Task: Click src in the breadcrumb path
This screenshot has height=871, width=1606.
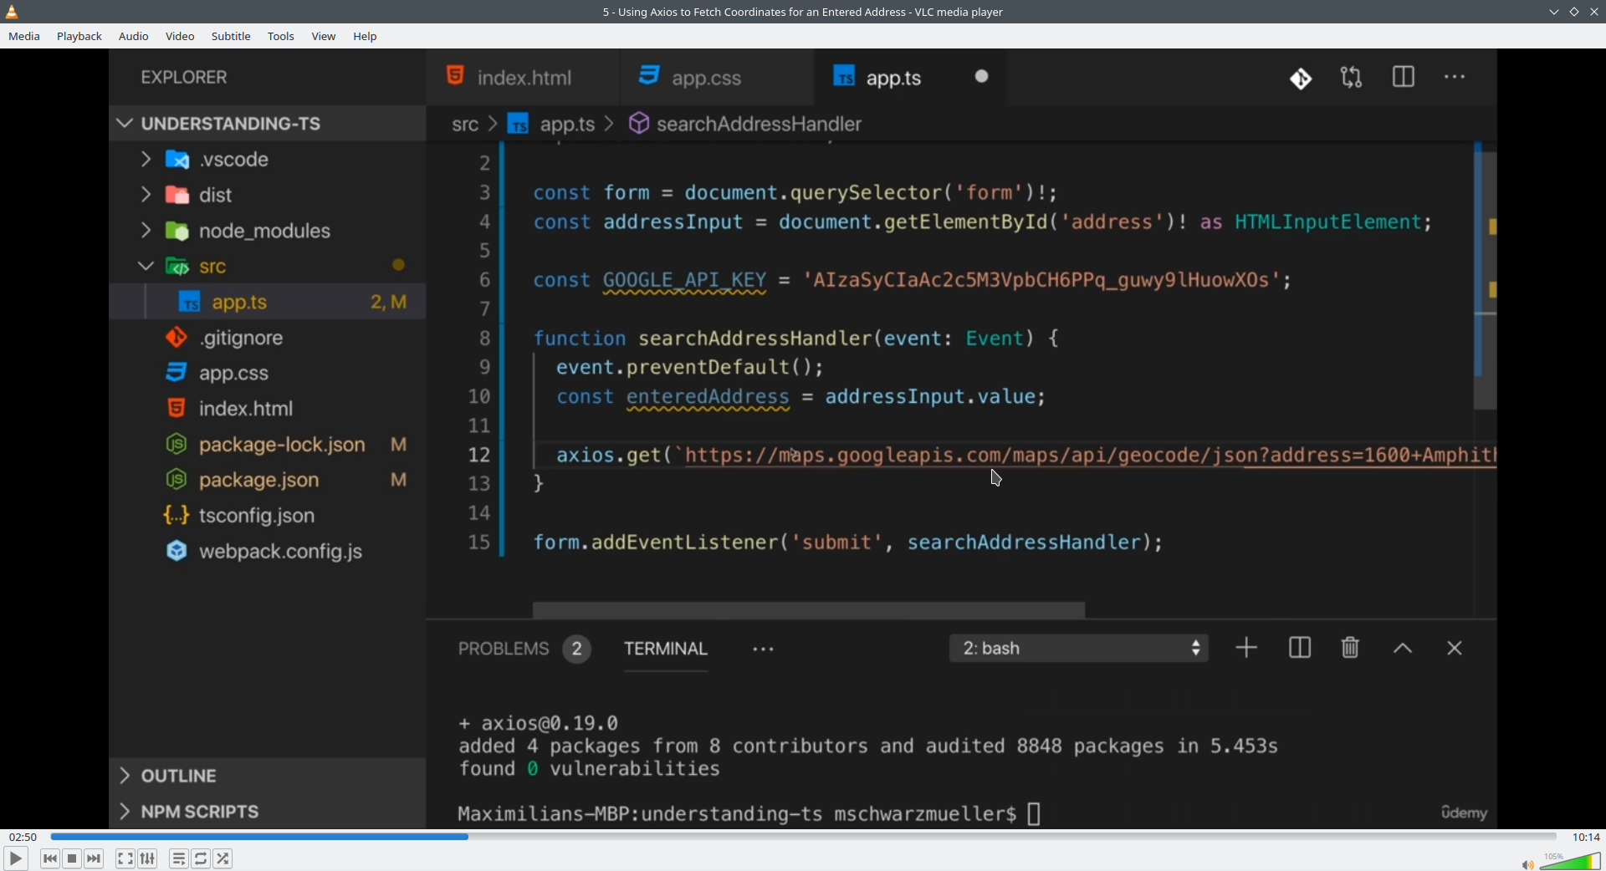Action: coord(465,125)
